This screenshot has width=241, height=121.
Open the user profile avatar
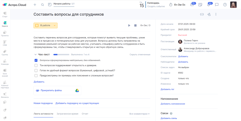click(x=233, y=5)
